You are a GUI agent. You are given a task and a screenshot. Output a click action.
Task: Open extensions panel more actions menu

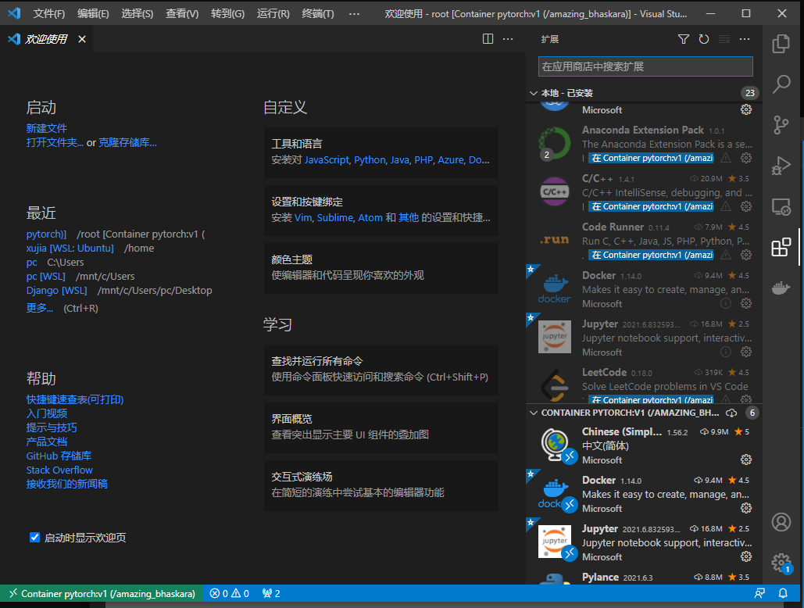pos(745,39)
